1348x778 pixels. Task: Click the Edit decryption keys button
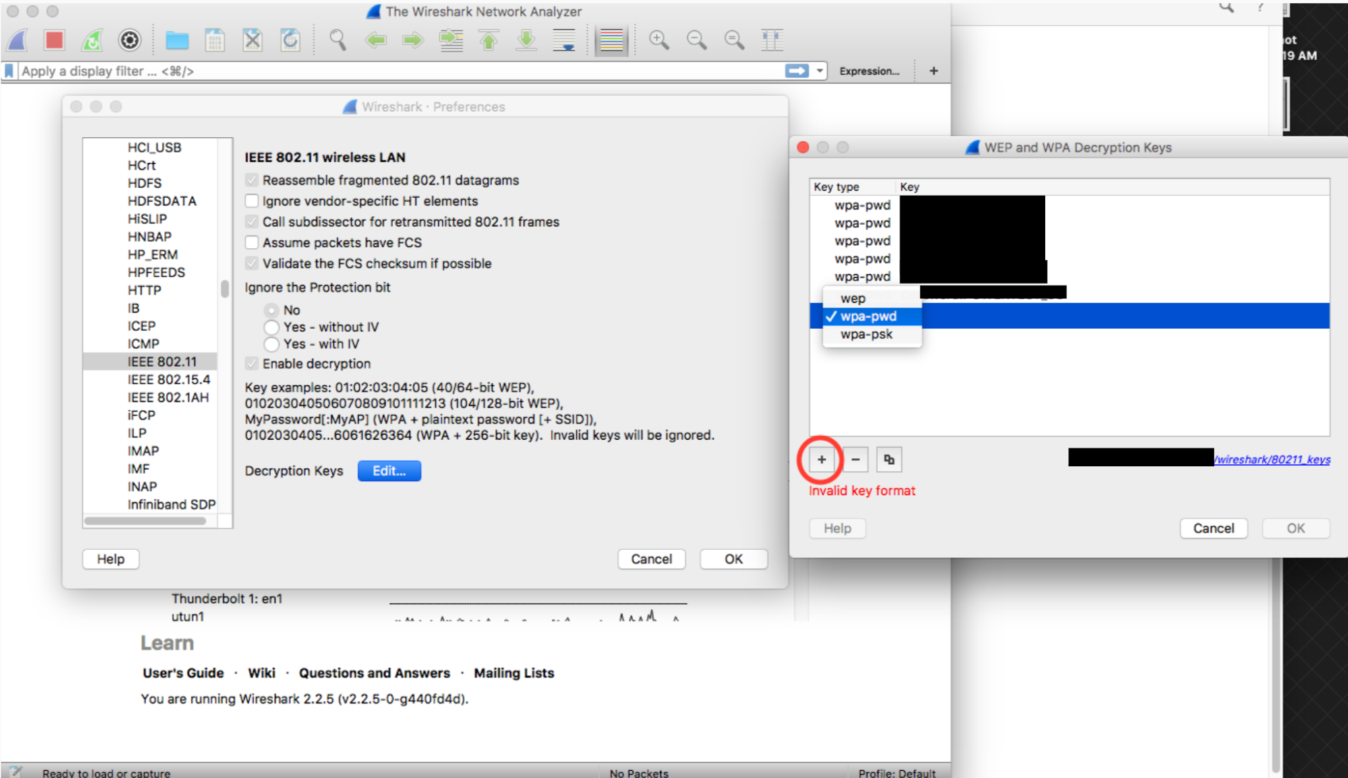[387, 470]
